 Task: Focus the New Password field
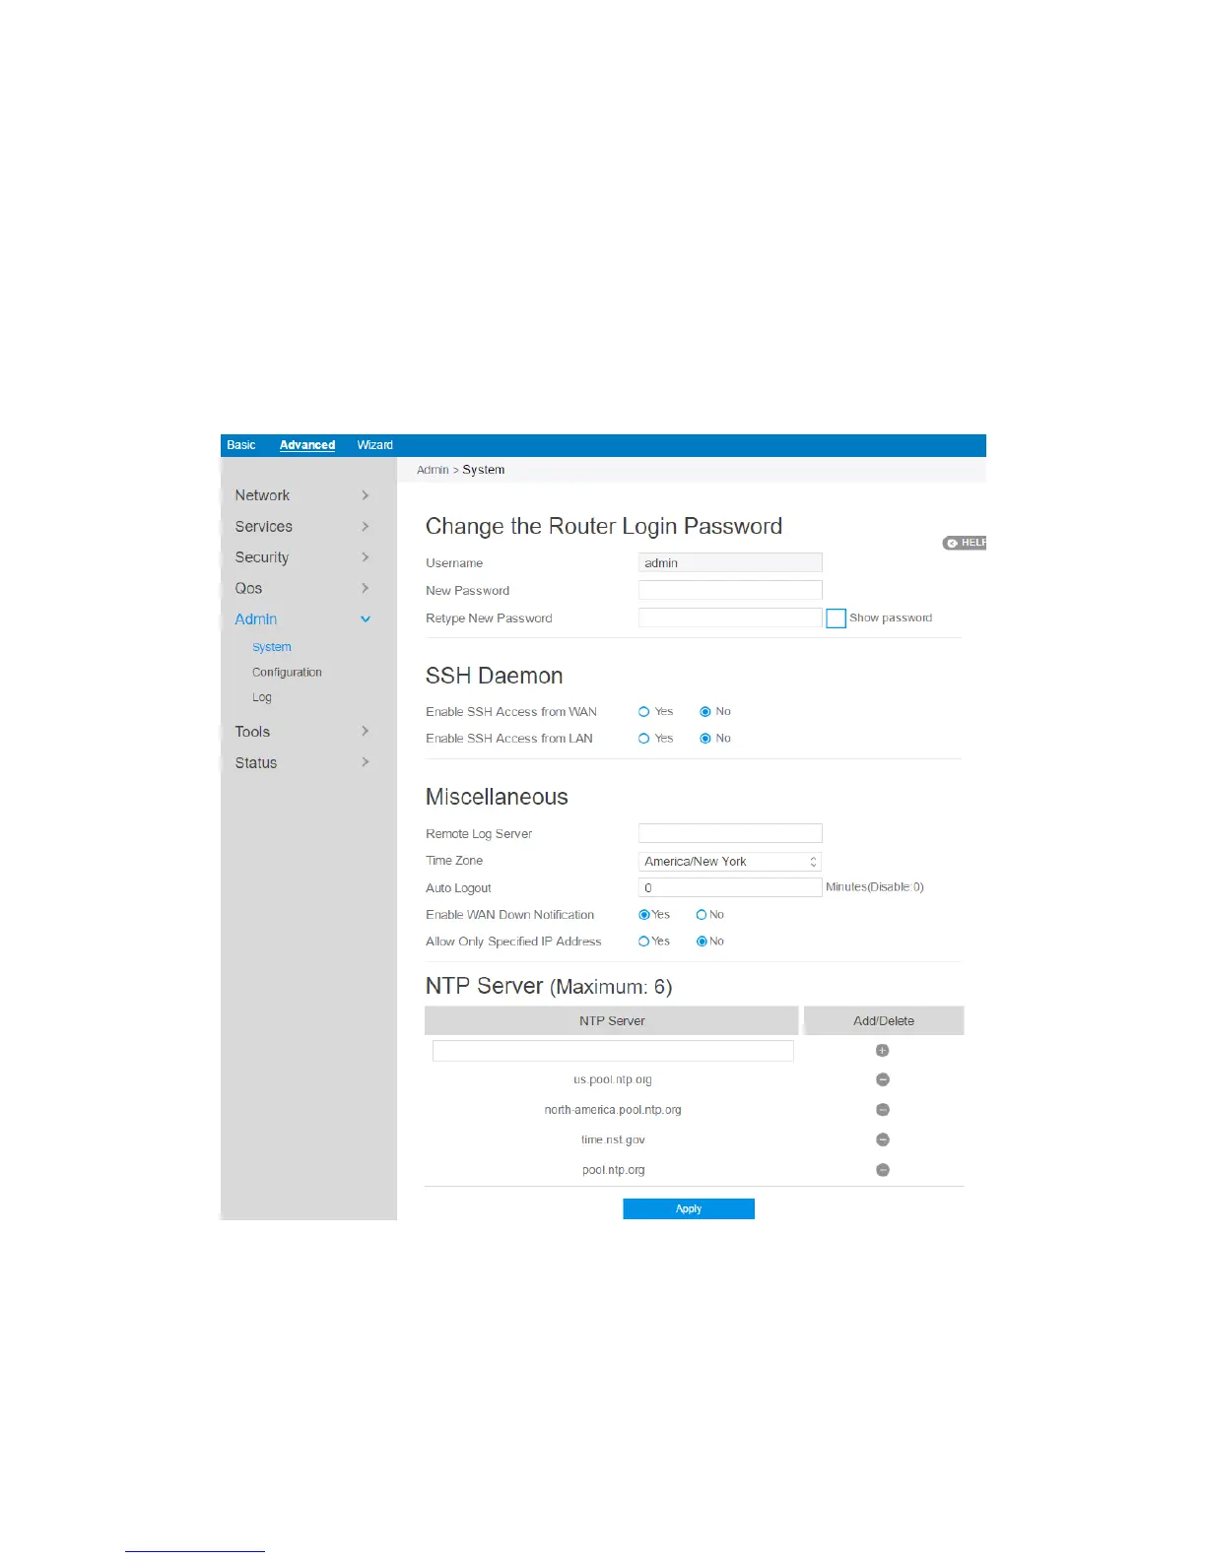click(x=730, y=590)
